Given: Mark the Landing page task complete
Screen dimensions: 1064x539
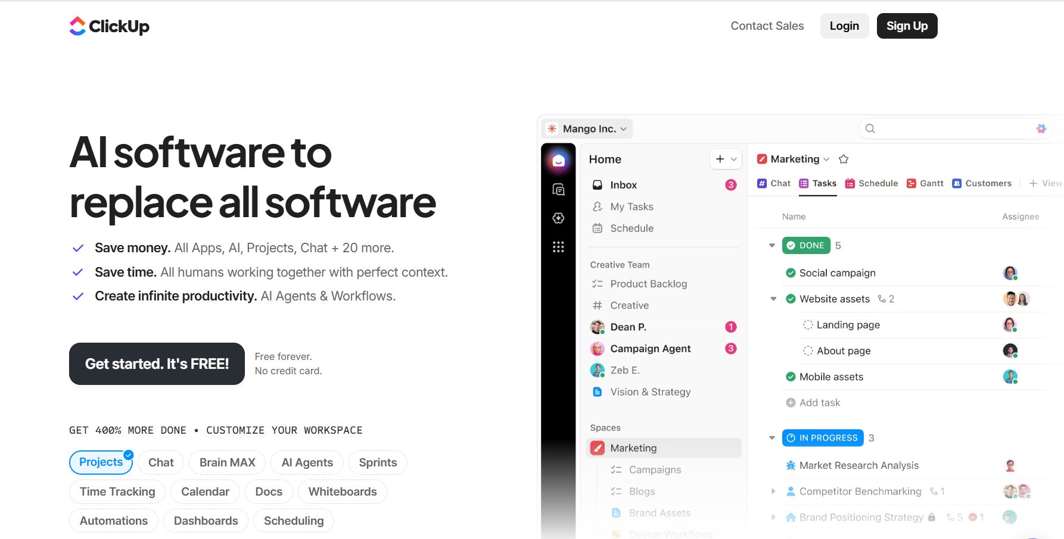Looking at the screenshot, I should (x=808, y=325).
